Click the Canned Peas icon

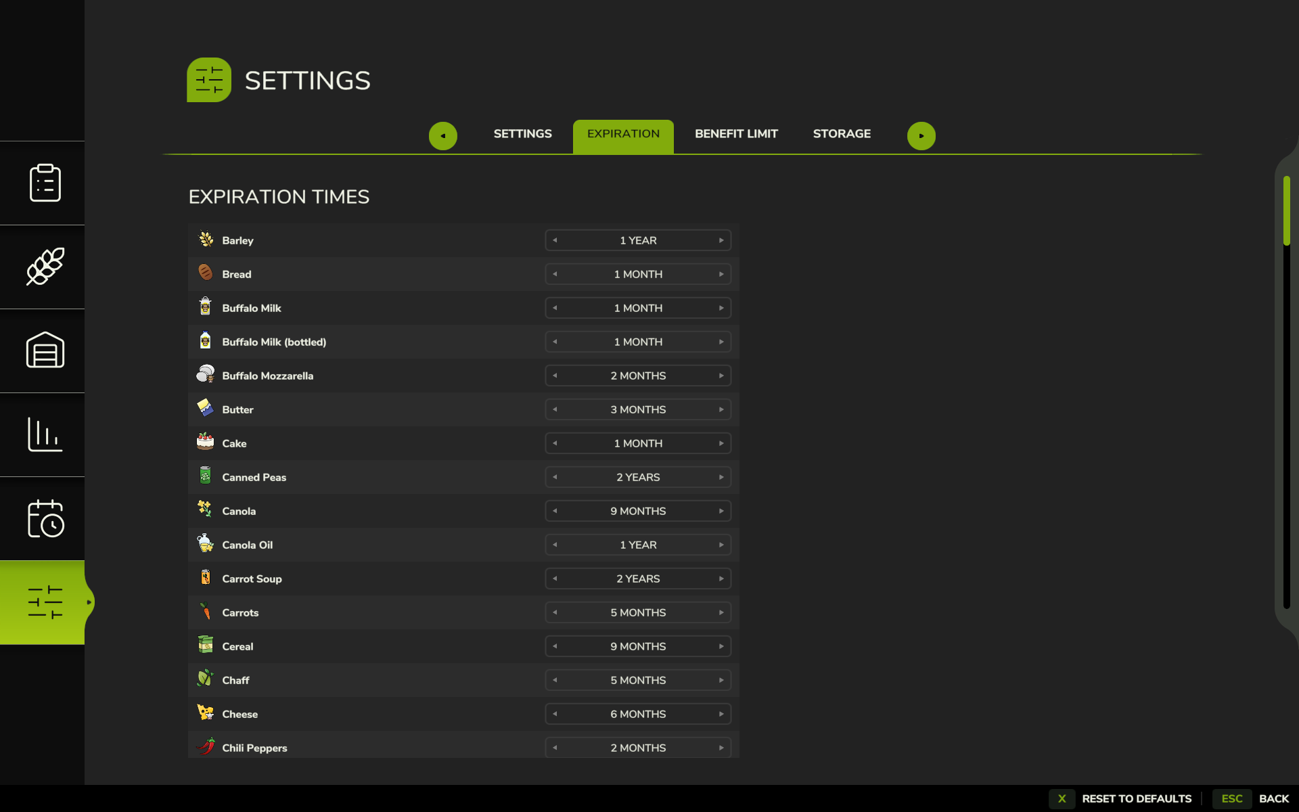[206, 476]
